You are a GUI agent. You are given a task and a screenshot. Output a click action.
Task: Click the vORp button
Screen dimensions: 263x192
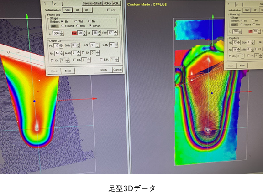107,3
